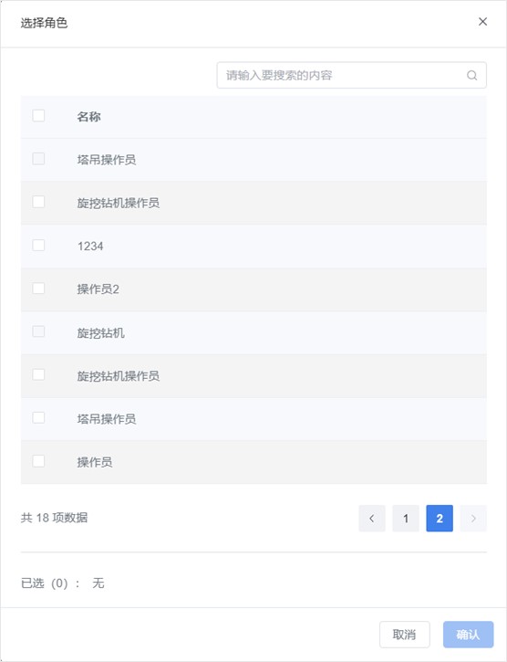This screenshot has width=507, height=662.
Task: Go to previous page arrow
Action: click(x=372, y=518)
